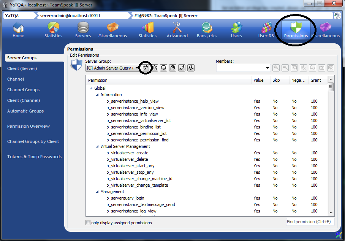Sort by the Skip column header
The width and height of the screenshot is (345, 241).
point(280,80)
